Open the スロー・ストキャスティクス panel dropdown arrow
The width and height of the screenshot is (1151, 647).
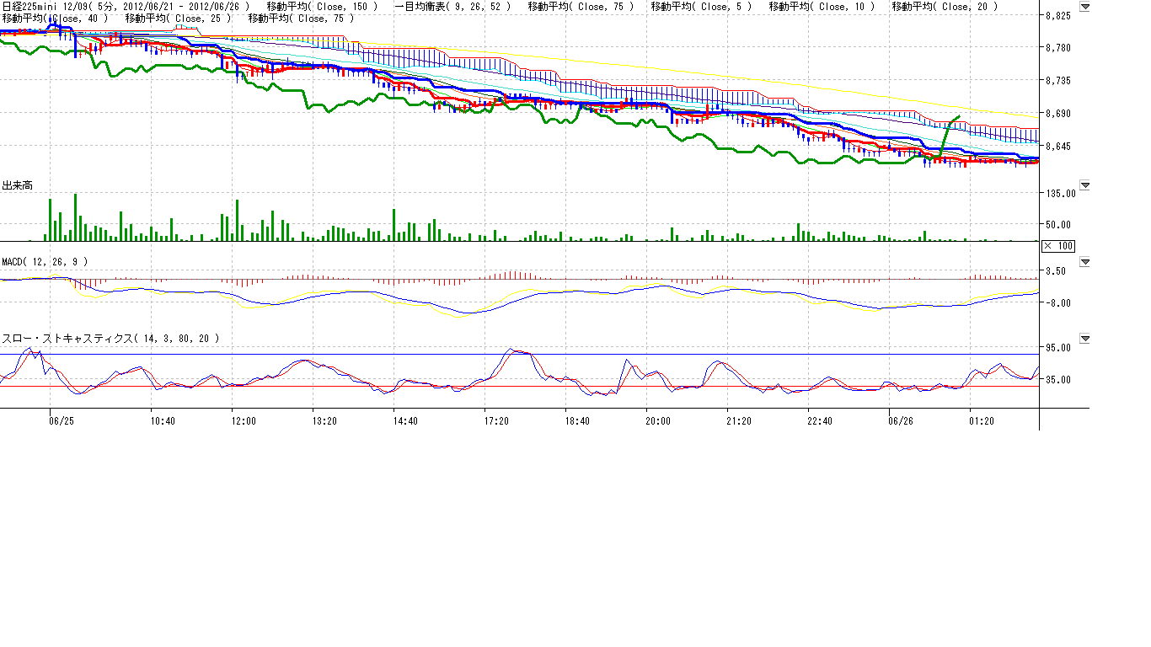(1084, 339)
